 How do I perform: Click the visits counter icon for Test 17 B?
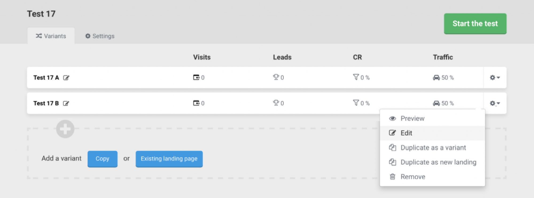[x=196, y=103]
